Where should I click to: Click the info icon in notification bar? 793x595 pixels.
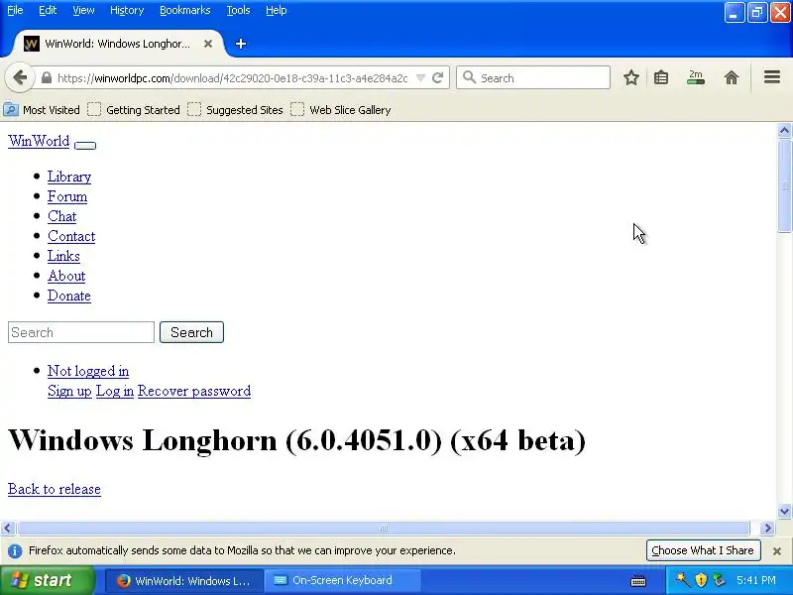pos(15,551)
